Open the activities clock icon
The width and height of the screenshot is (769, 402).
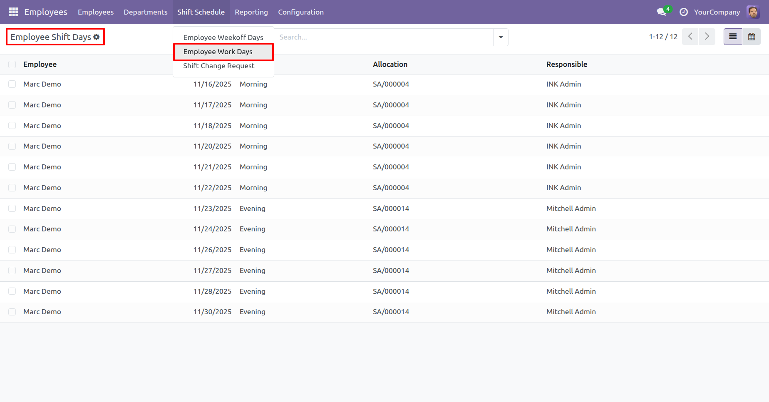click(684, 12)
